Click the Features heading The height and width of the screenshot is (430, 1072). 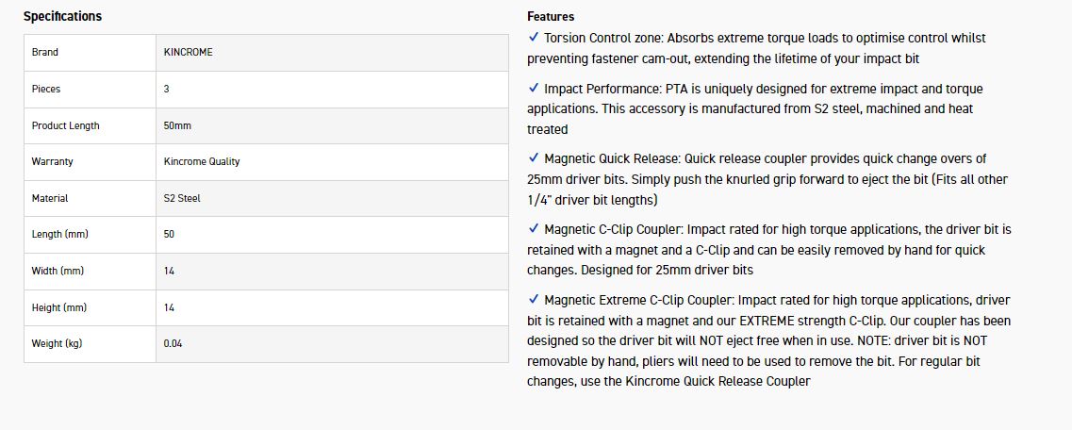pyautogui.click(x=551, y=16)
